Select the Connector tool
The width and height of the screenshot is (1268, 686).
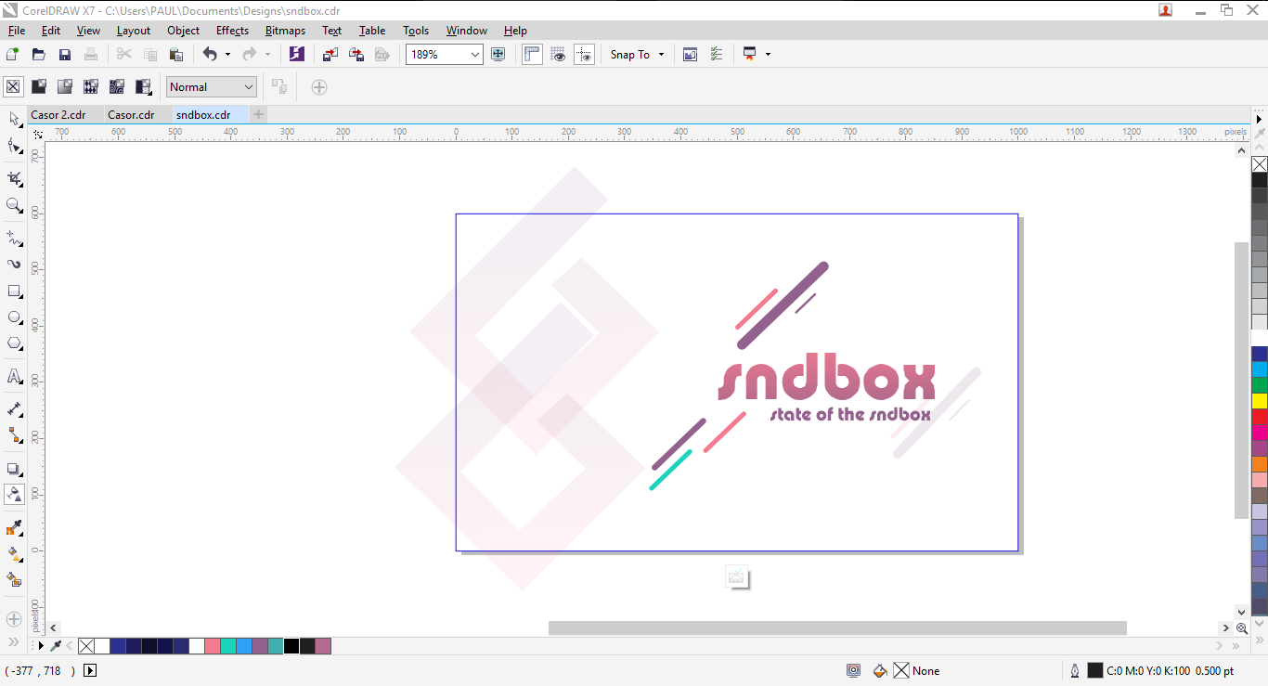pos(14,434)
